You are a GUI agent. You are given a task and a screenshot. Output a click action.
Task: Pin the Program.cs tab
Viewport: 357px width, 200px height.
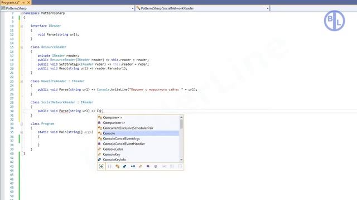click(23, 2)
